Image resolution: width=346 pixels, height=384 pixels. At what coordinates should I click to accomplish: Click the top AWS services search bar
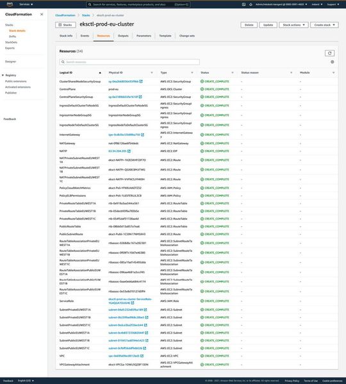[x=138, y=4]
